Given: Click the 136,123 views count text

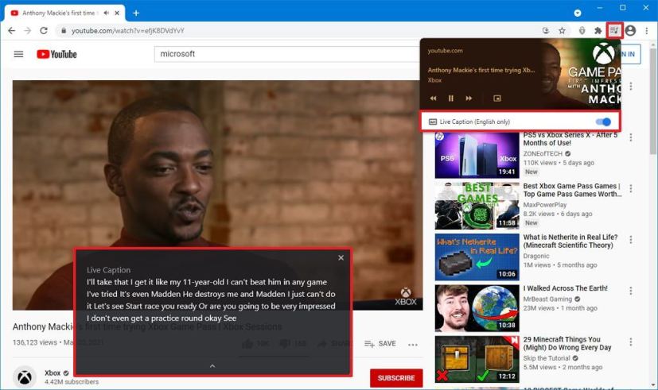Looking at the screenshot, I should click(34, 342).
